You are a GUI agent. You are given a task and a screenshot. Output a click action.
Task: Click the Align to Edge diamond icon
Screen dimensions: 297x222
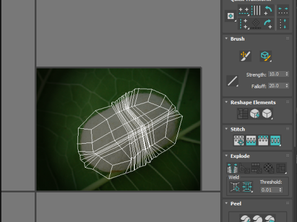pyautogui.click(x=256, y=24)
